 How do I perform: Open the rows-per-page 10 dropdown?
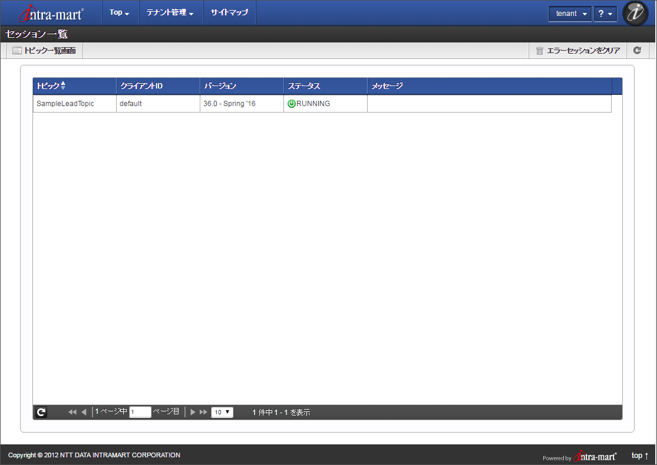[x=222, y=412]
